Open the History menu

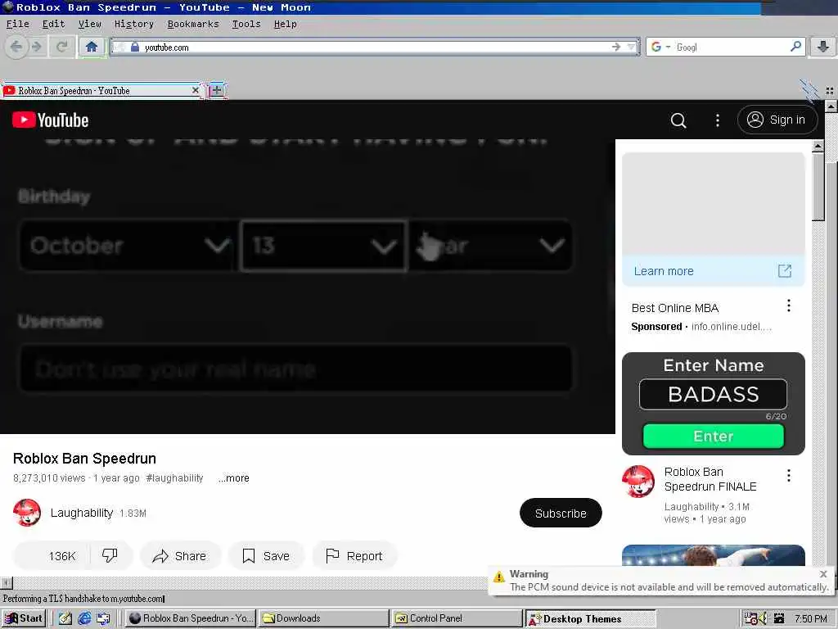(x=133, y=24)
